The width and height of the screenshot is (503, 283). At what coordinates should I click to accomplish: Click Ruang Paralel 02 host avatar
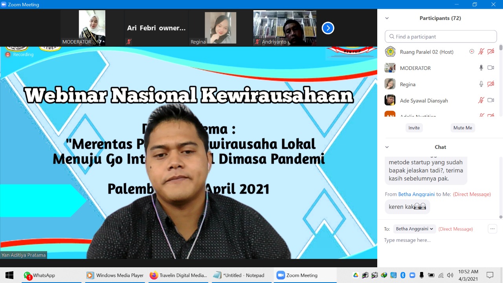pos(390,51)
